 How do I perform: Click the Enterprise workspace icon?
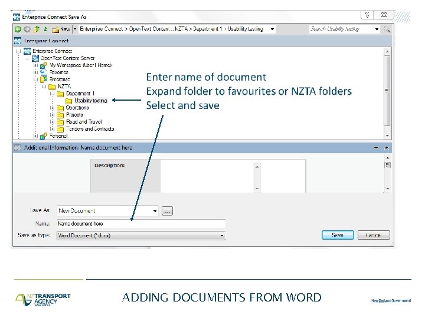[44, 79]
